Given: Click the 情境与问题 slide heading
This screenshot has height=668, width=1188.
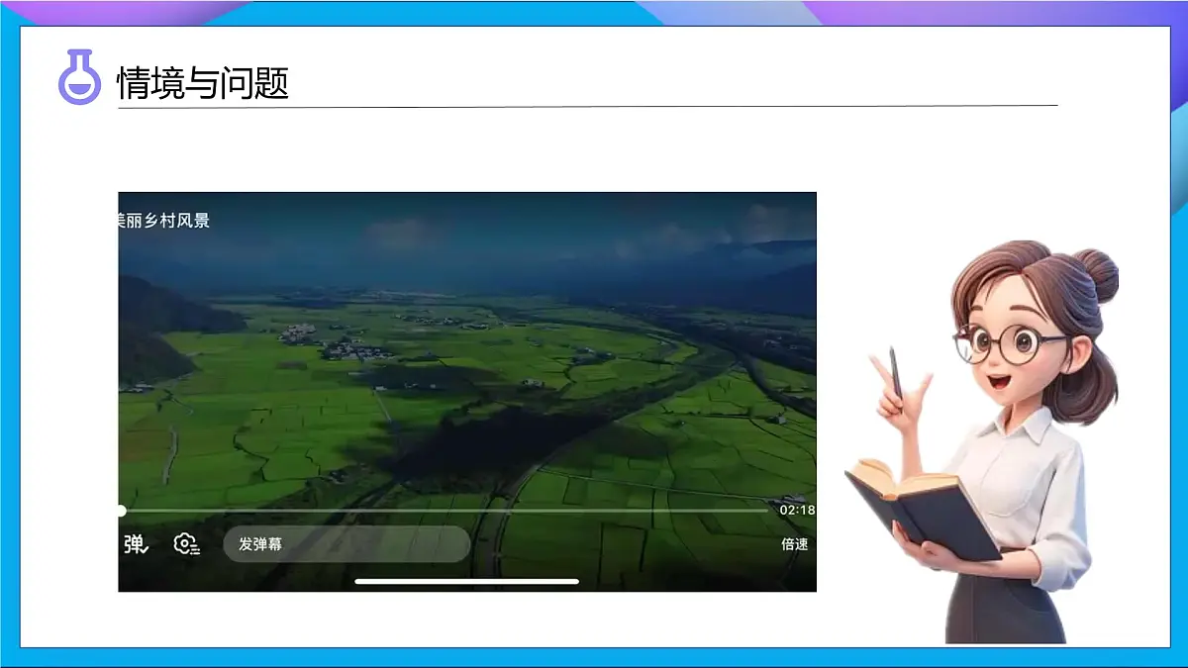Looking at the screenshot, I should pos(203,83).
